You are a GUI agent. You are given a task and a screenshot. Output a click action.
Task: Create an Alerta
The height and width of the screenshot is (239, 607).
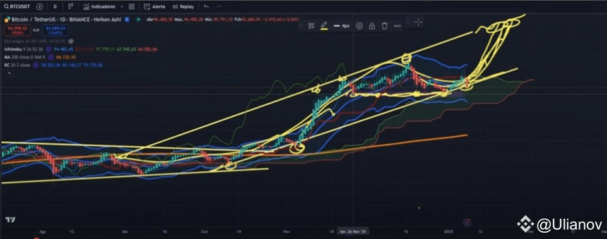pyautogui.click(x=155, y=6)
